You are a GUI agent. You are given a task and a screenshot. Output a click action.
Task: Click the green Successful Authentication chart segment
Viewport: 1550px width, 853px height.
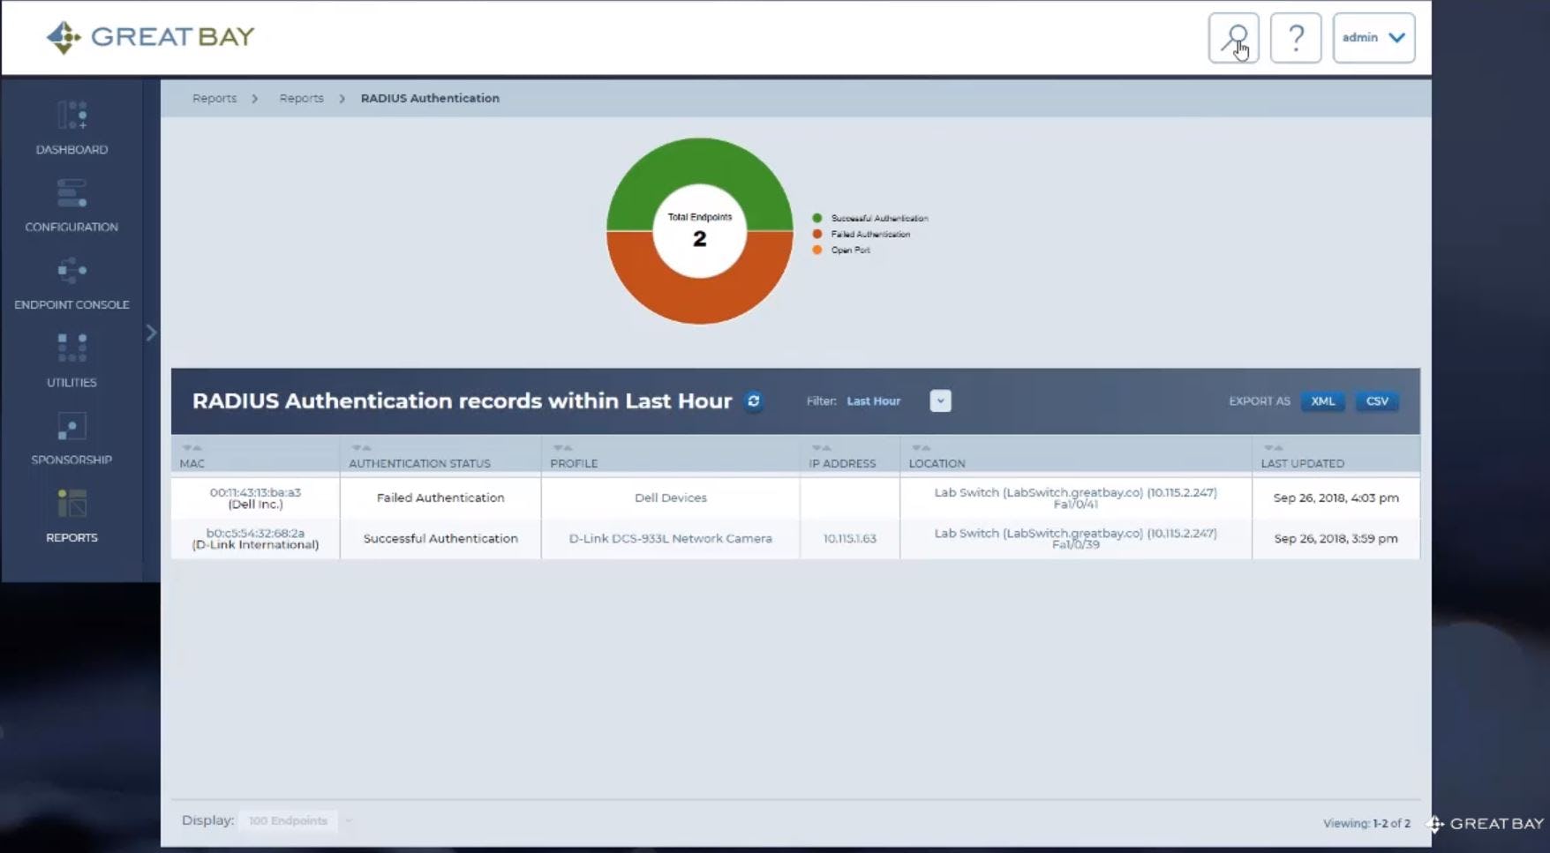698,168
